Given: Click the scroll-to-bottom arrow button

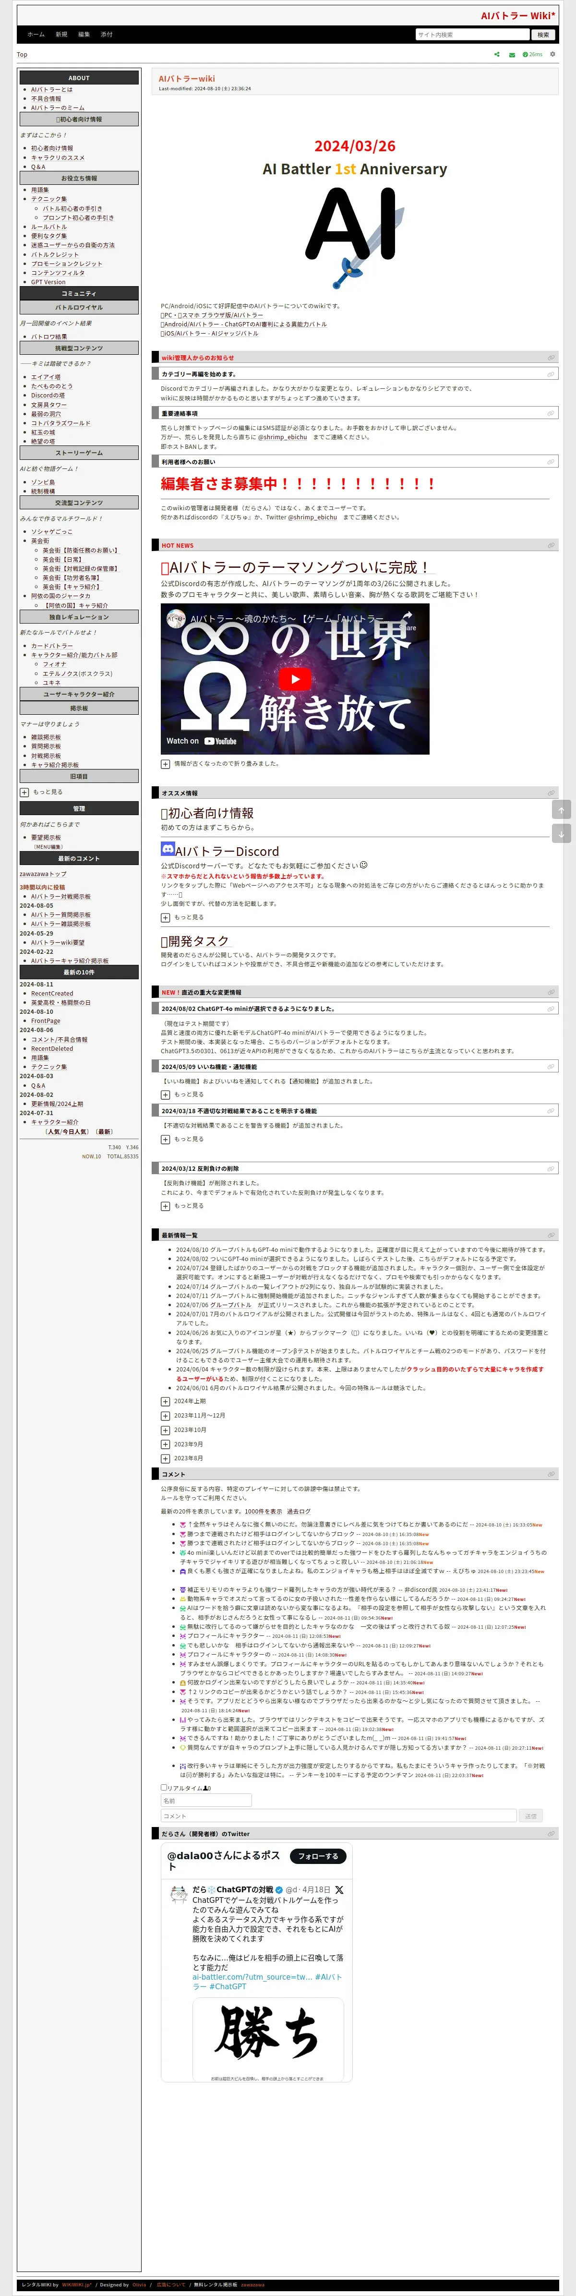Looking at the screenshot, I should [x=561, y=833].
